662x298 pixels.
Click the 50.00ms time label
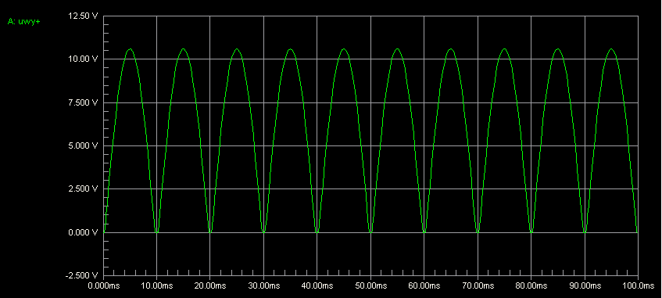pyautogui.click(x=370, y=285)
